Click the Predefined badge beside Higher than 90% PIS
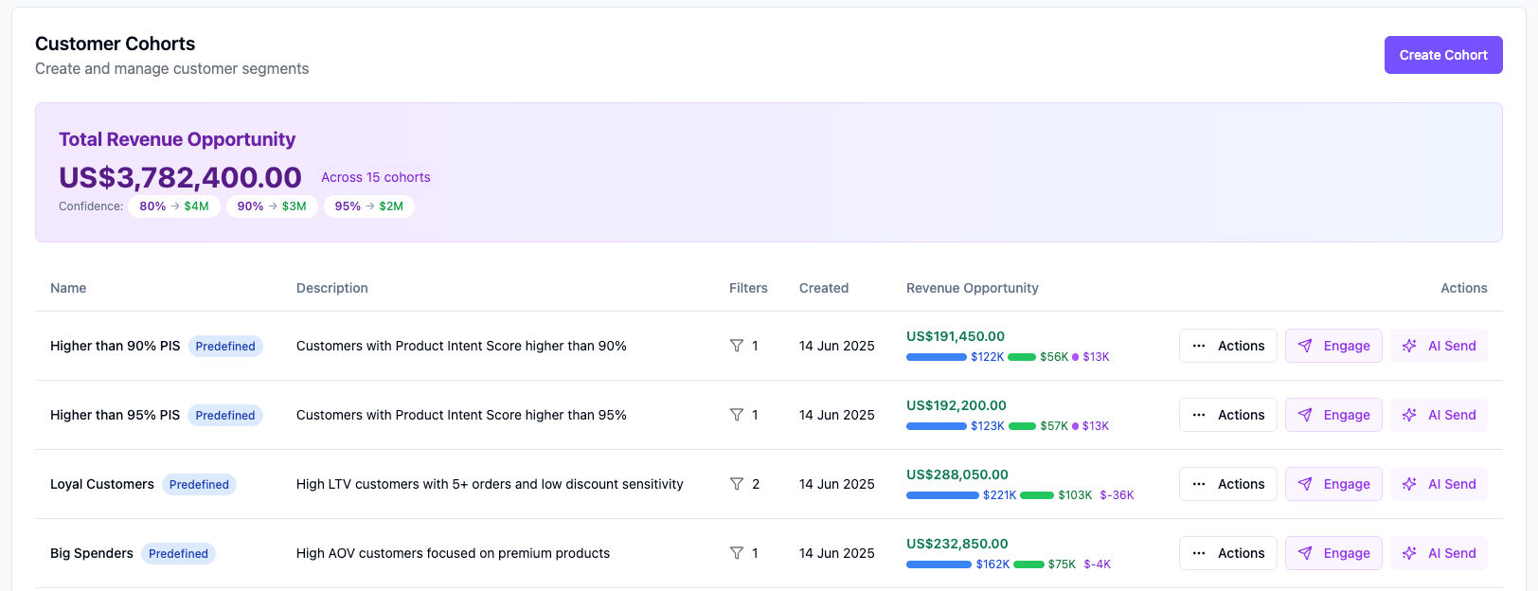This screenshot has width=1538, height=591. tap(225, 347)
